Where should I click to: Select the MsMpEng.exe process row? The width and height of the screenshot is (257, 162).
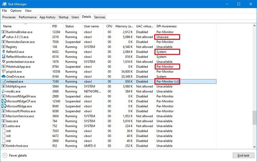pos(26,86)
